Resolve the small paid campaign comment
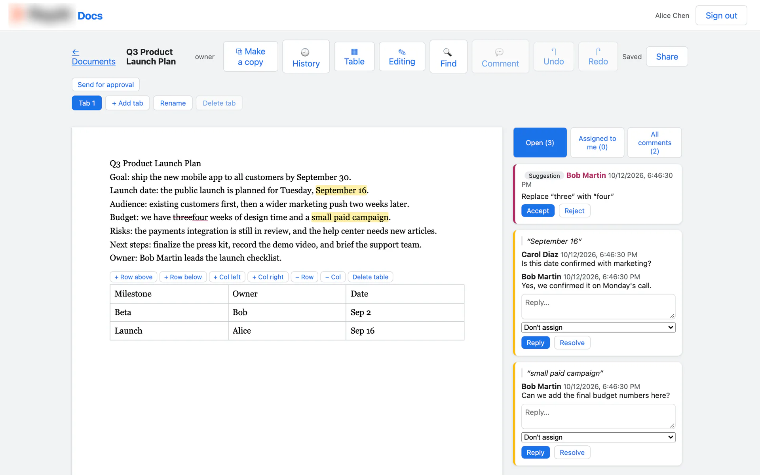The width and height of the screenshot is (760, 475). 572,452
